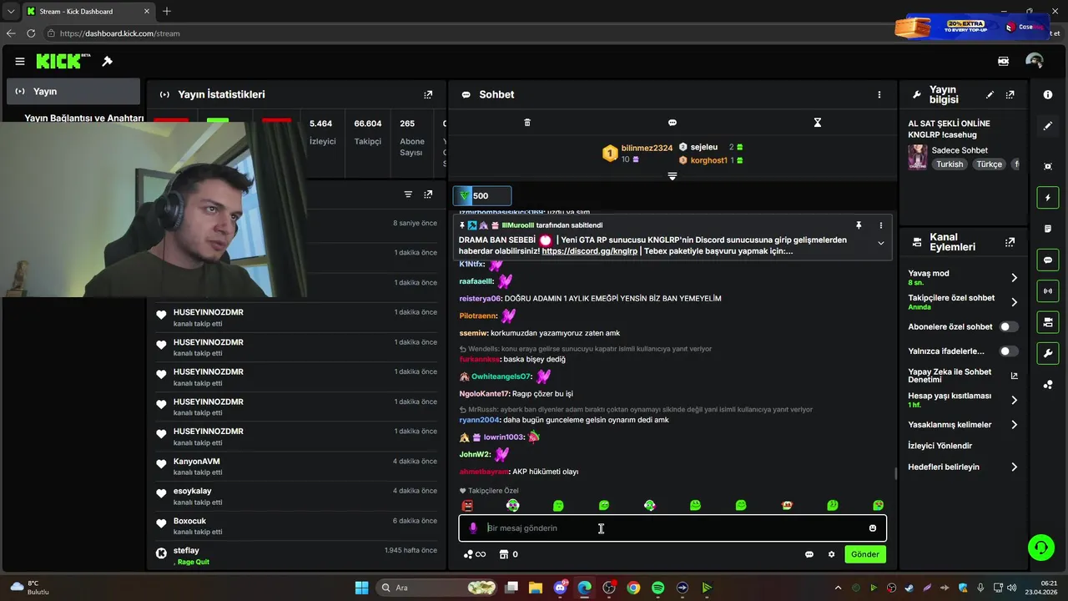Click the chat bubble icon in right sidebar
Screen dimensions: 1068x601
pyautogui.click(x=1048, y=260)
